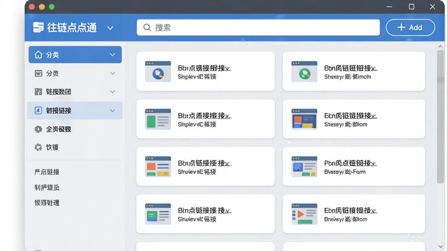
Task: Expand the chevron of the light-blue bookmark row
Action: click(x=113, y=111)
